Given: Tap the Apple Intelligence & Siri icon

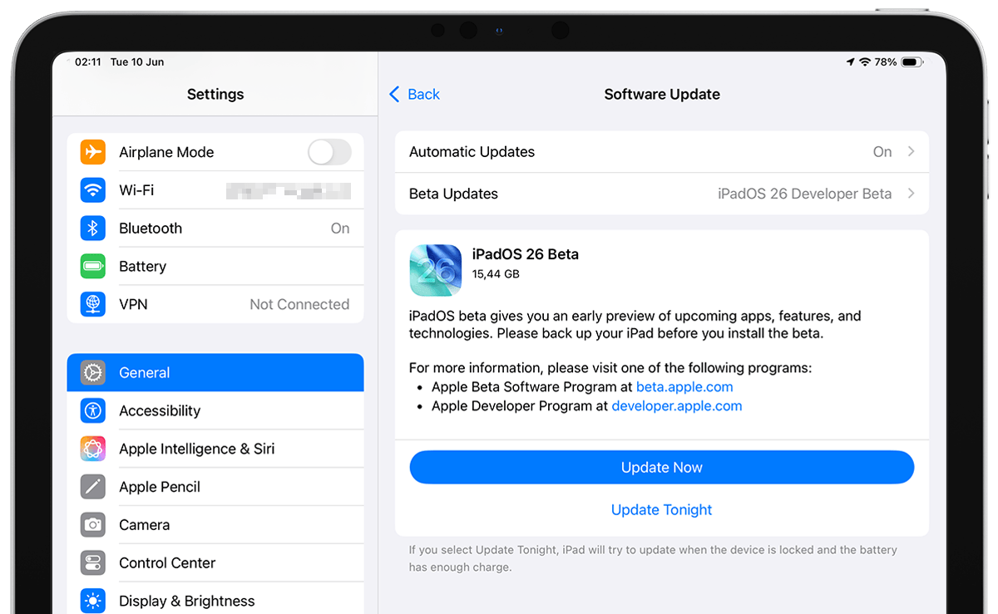Looking at the screenshot, I should click(x=93, y=449).
